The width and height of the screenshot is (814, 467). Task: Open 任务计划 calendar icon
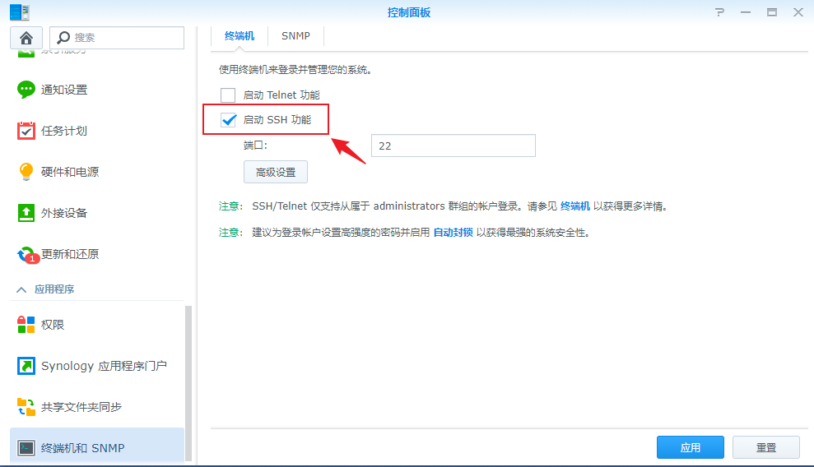[26, 131]
